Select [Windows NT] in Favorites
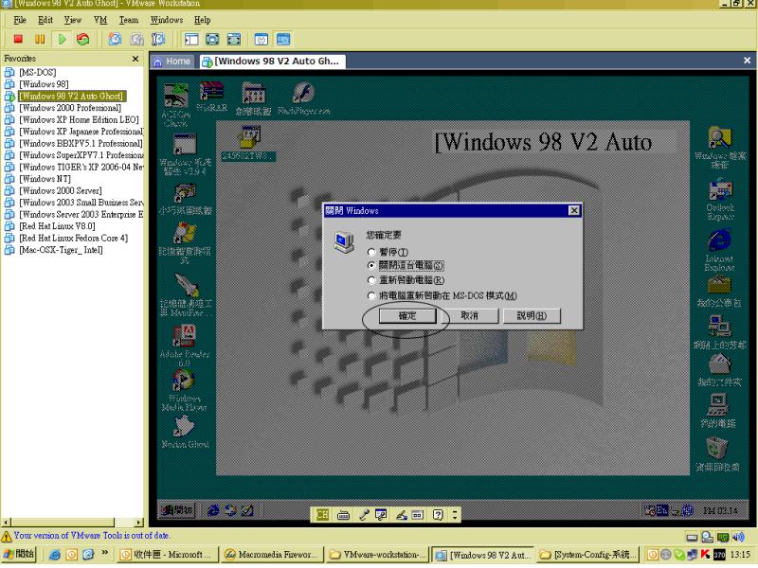Viewport: 758px width, 568px height. (x=45, y=179)
